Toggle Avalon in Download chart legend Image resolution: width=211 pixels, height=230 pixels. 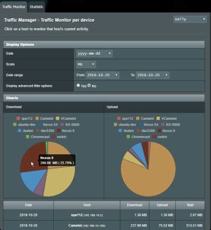26,131
